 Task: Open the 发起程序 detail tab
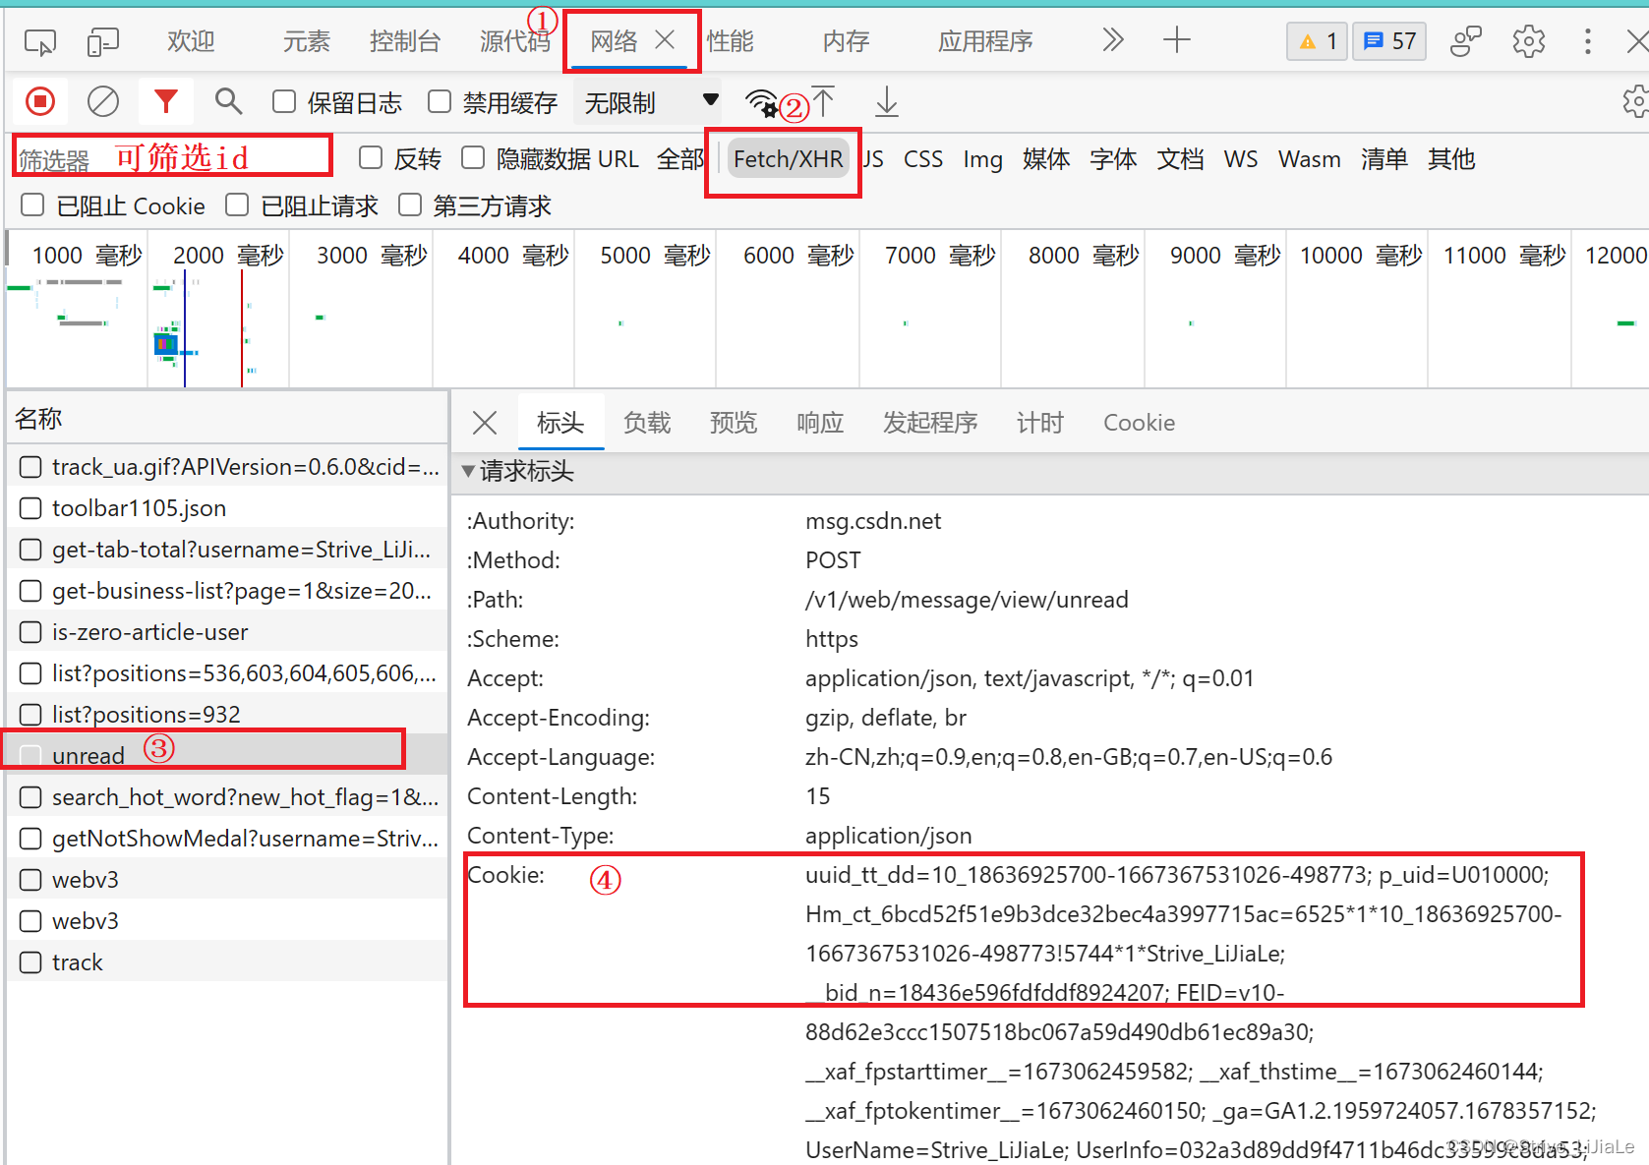point(930,423)
